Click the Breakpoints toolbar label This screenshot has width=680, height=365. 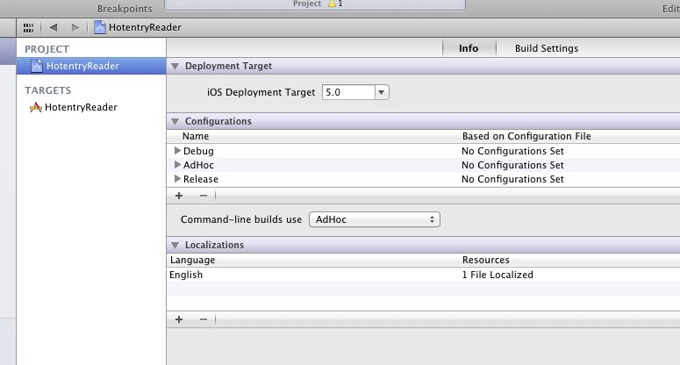point(125,9)
